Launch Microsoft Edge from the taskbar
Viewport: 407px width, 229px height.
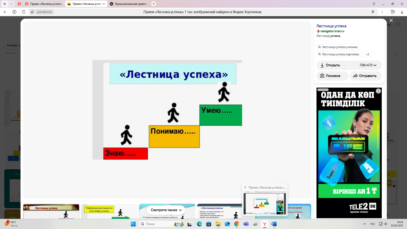(x=200, y=224)
